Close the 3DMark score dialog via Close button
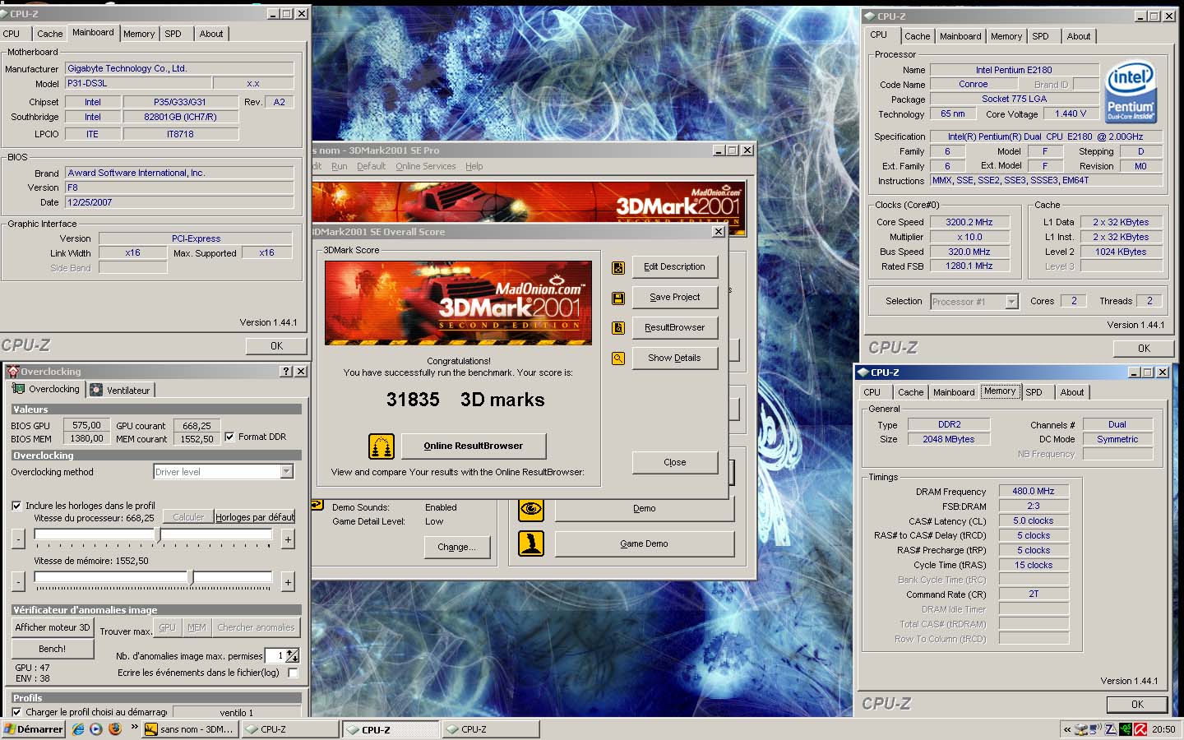 click(x=675, y=462)
